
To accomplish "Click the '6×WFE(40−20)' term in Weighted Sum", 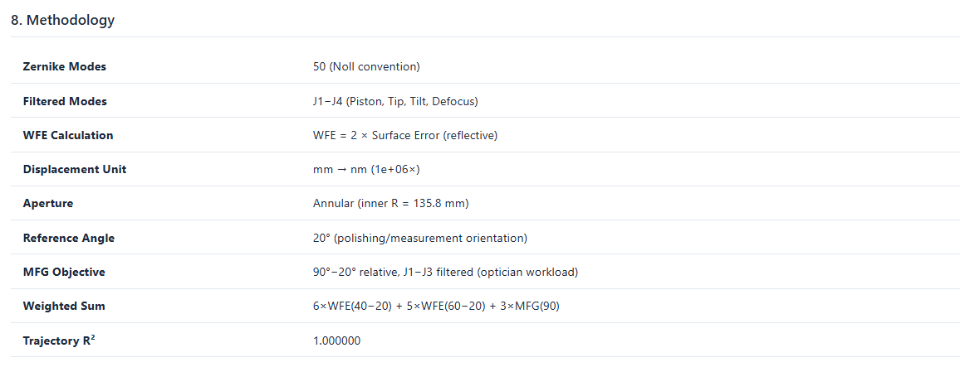I will click(x=350, y=307).
